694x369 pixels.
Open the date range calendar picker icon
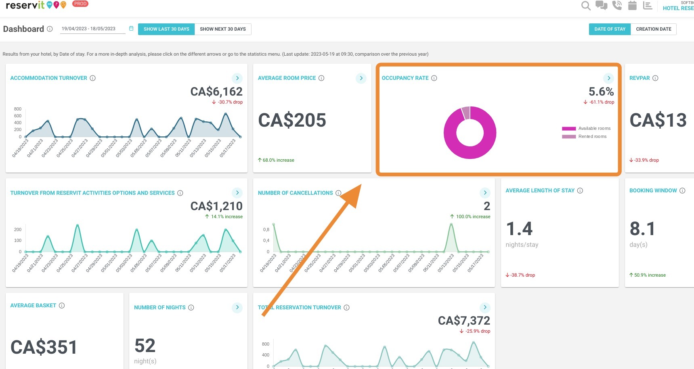click(131, 28)
